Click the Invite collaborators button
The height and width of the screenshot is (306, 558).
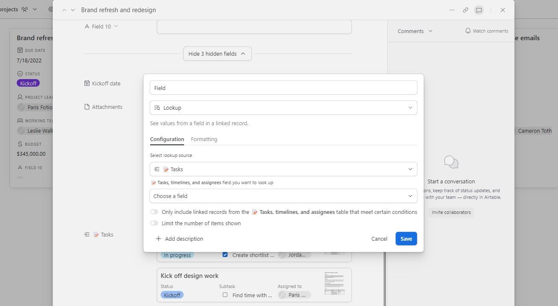point(451,212)
